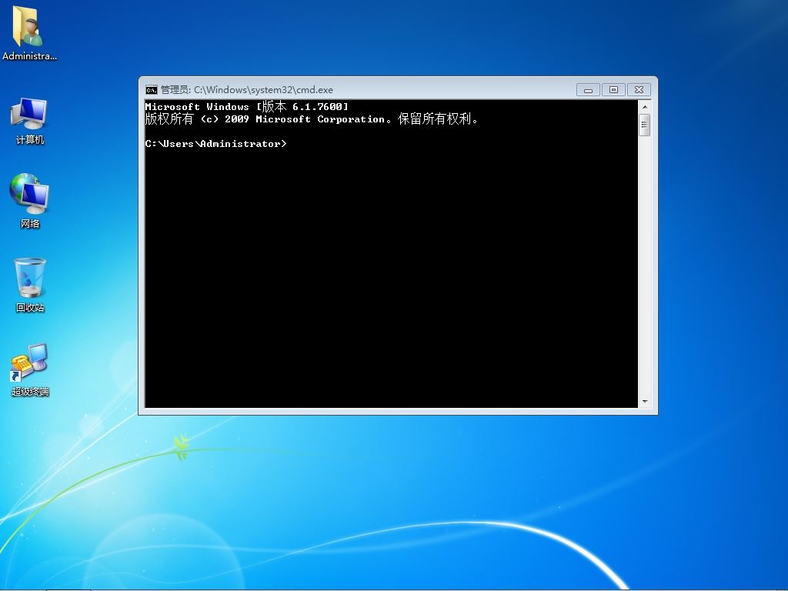
Task: Open the Administrator folder desktop icon
Action: tap(29, 33)
